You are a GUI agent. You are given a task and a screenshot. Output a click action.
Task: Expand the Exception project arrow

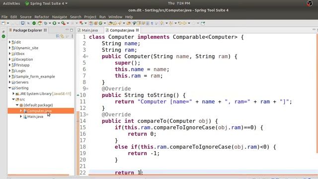click(x=9, y=59)
